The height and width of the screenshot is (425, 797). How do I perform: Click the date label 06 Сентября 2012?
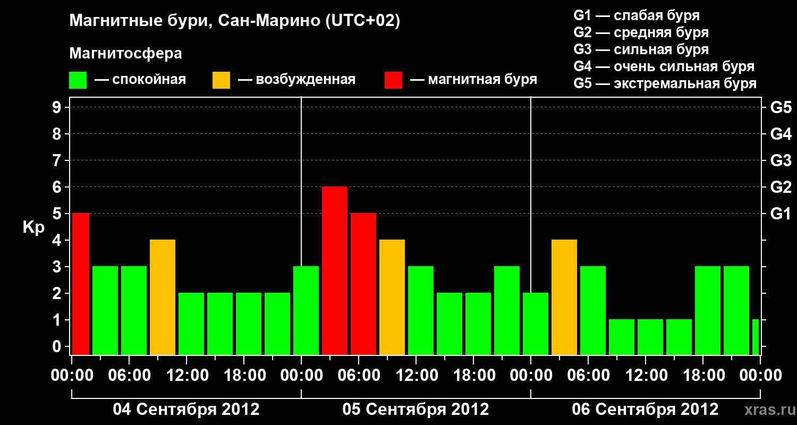(645, 410)
